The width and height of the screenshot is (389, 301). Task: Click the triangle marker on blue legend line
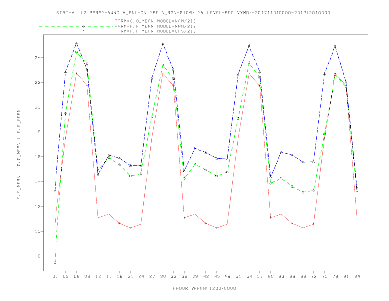(83, 31)
